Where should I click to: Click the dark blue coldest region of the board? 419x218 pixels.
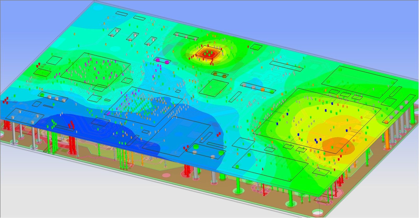(x=86, y=123)
